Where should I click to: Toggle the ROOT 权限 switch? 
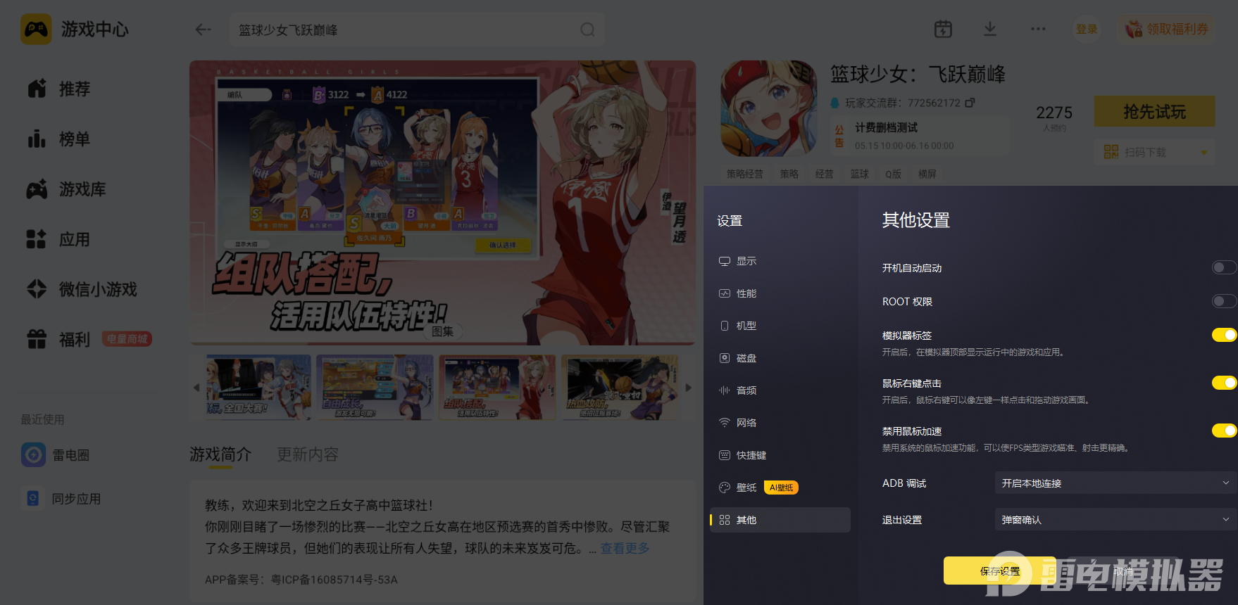coord(1224,301)
